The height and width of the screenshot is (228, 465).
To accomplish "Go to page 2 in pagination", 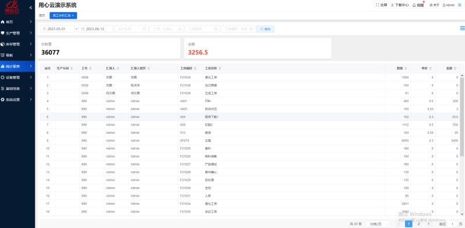I will pyautogui.click(x=419, y=224).
